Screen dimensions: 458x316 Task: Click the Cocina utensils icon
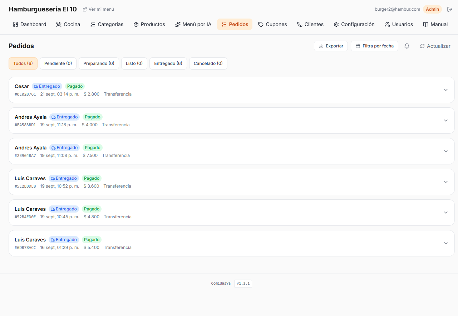click(59, 24)
